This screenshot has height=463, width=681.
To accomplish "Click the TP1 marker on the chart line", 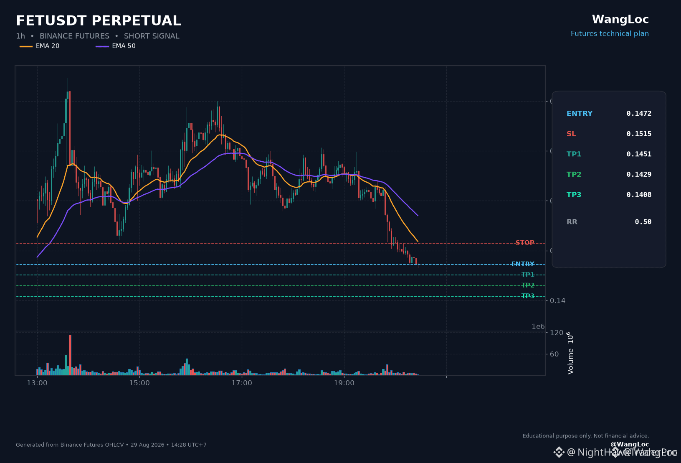I will (528, 275).
